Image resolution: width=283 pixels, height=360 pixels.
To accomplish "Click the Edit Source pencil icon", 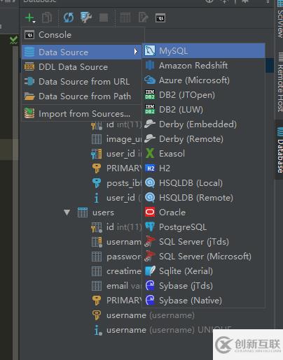I will coord(143,17).
